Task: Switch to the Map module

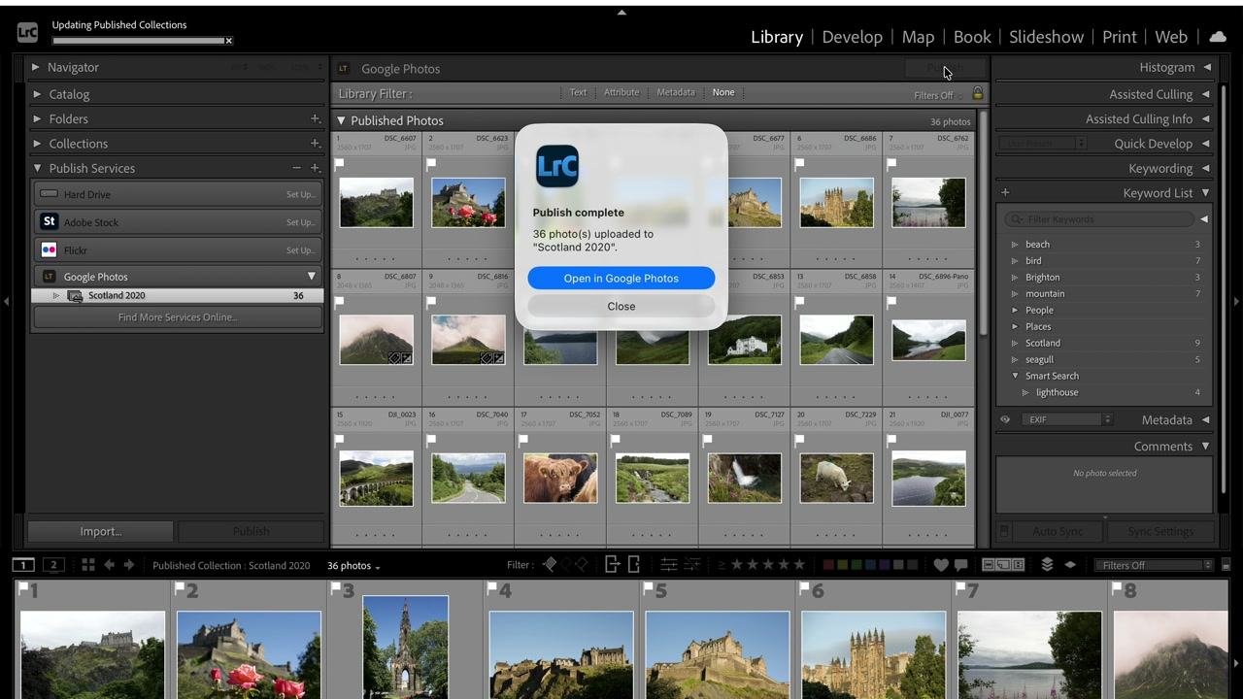Action: pos(918,37)
